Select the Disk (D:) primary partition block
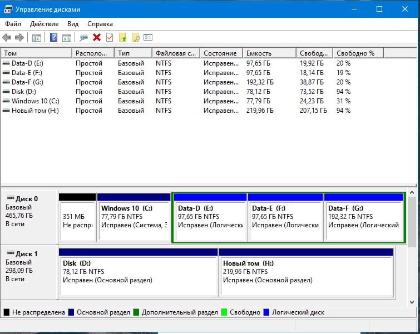Image resolution: width=420 pixels, height=334 pixels. (x=138, y=272)
